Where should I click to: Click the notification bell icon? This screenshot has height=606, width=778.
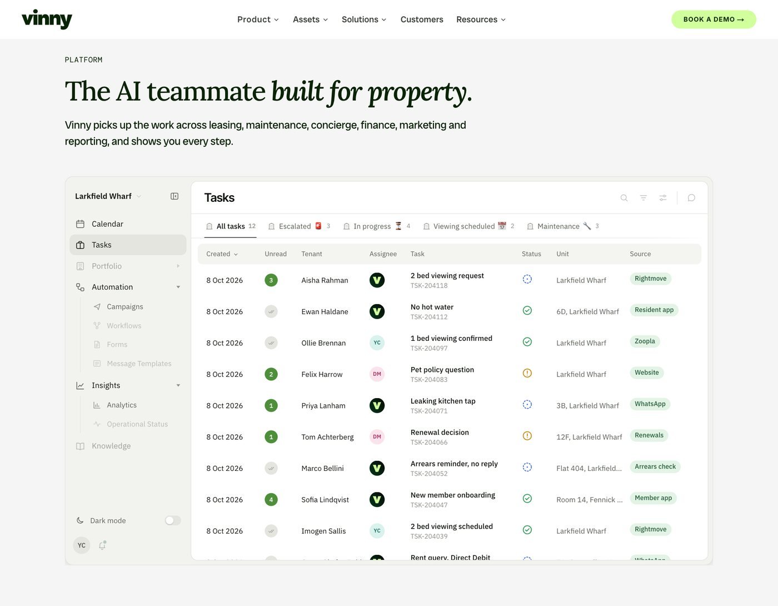(x=102, y=545)
